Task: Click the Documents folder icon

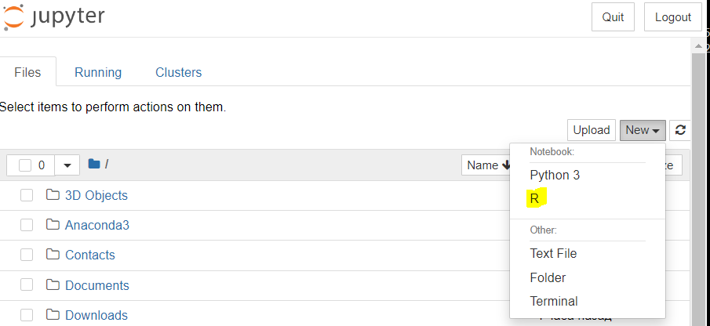Action: pos(53,284)
